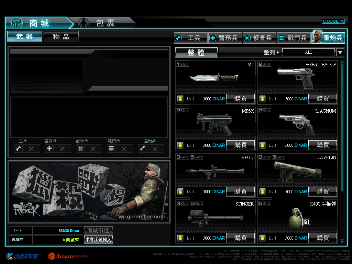This screenshot has width=352, height=264.
Task: Click the 5Slot tag on K400 grenade
Action: coord(265,203)
